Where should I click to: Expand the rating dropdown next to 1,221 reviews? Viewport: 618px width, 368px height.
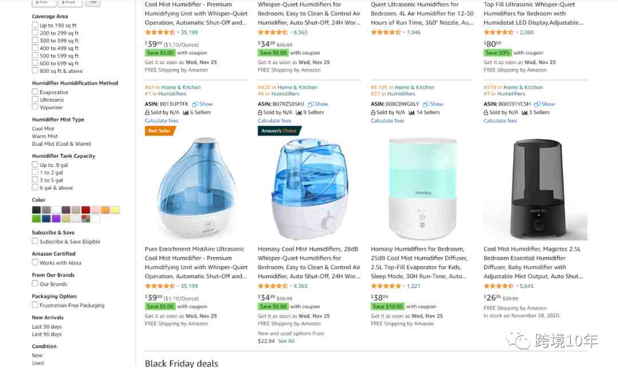pyautogui.click(x=403, y=286)
